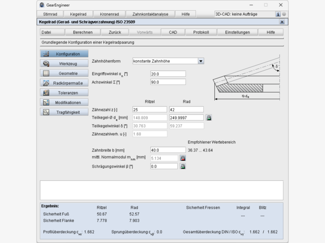This screenshot has height=243, width=325.
Task: Toggle the Schrägungswinkel lock
Action: [x=183, y=166]
